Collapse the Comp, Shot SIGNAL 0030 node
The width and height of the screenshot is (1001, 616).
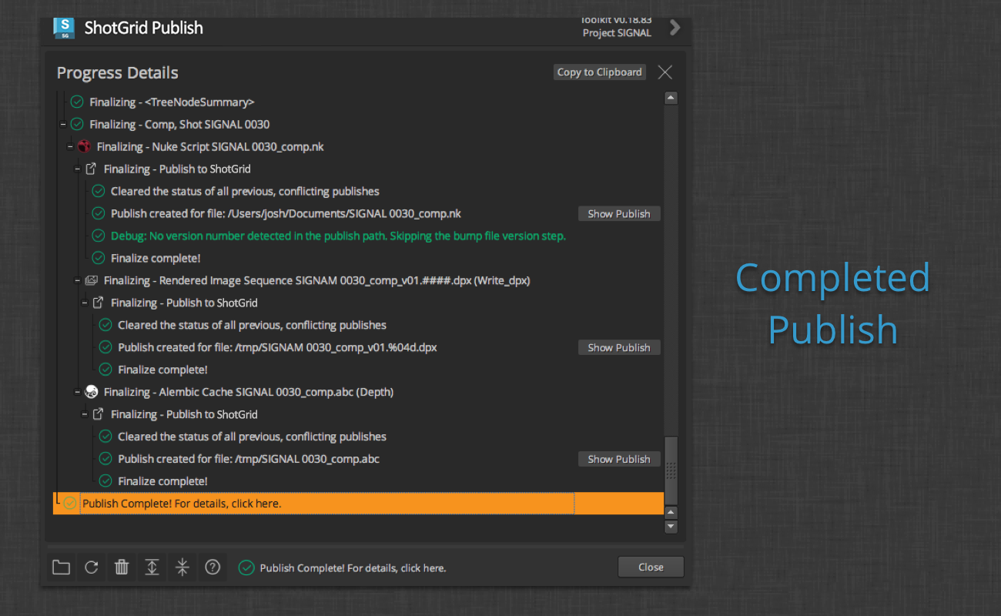(63, 124)
